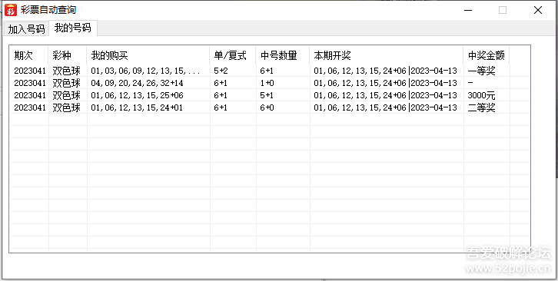Viewport: 558px width, 281px height.
Task: Switch to the 加入号码 tab
Action: point(26,29)
